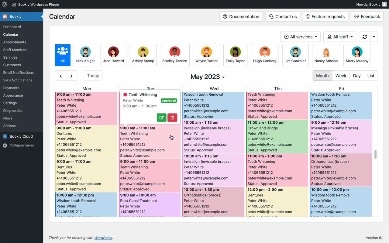The image size is (389, 243).
Task: Follow the WordPress footer link
Action: tap(103, 238)
